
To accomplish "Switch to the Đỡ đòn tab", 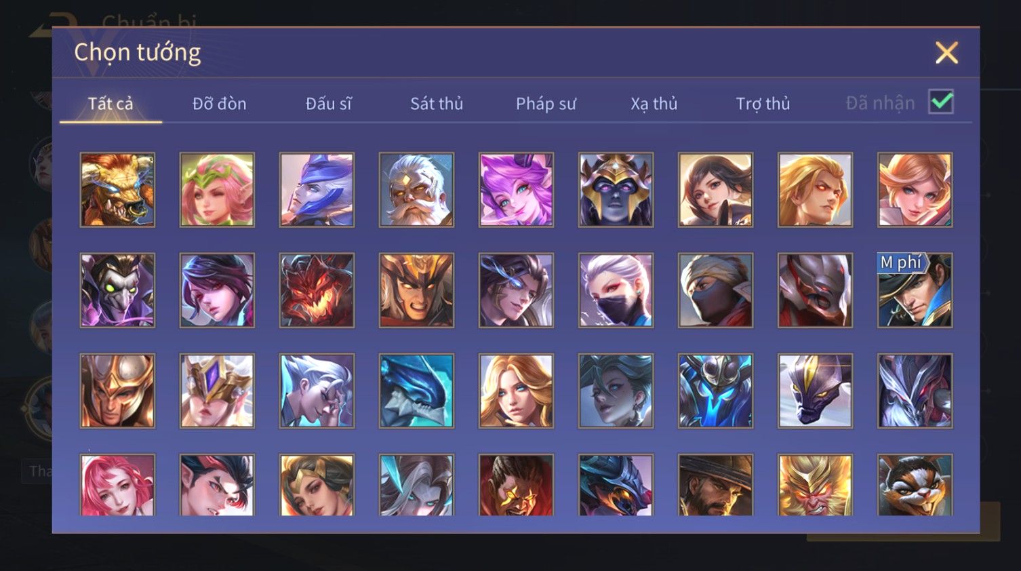I will pyautogui.click(x=219, y=104).
